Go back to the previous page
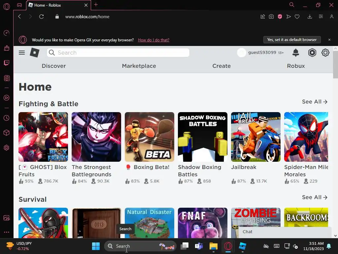338x254 pixels. pos(19,17)
